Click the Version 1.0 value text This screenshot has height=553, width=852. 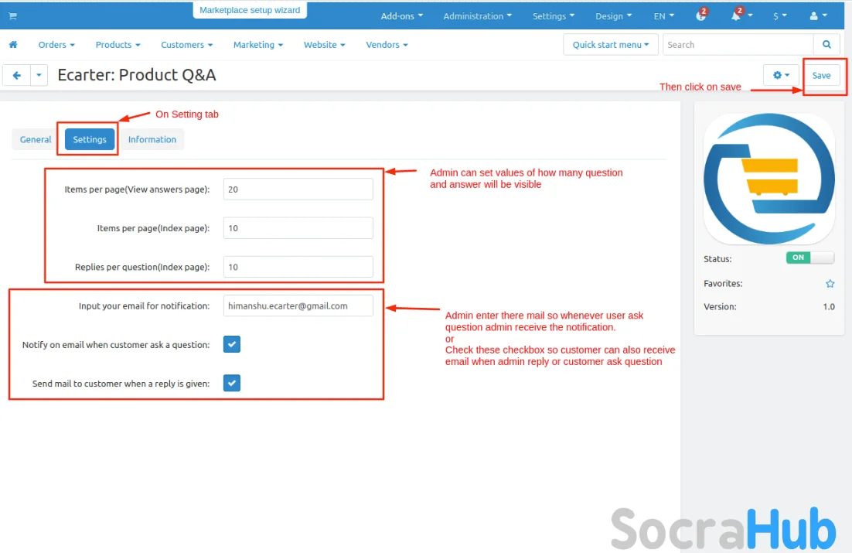(828, 307)
